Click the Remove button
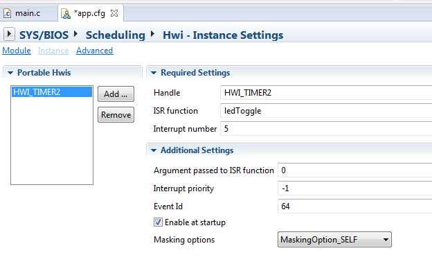Screen dimensions: 432x273 click(116, 115)
